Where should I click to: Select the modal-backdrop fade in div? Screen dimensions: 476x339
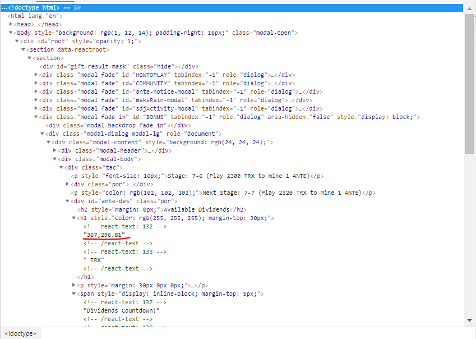point(118,126)
